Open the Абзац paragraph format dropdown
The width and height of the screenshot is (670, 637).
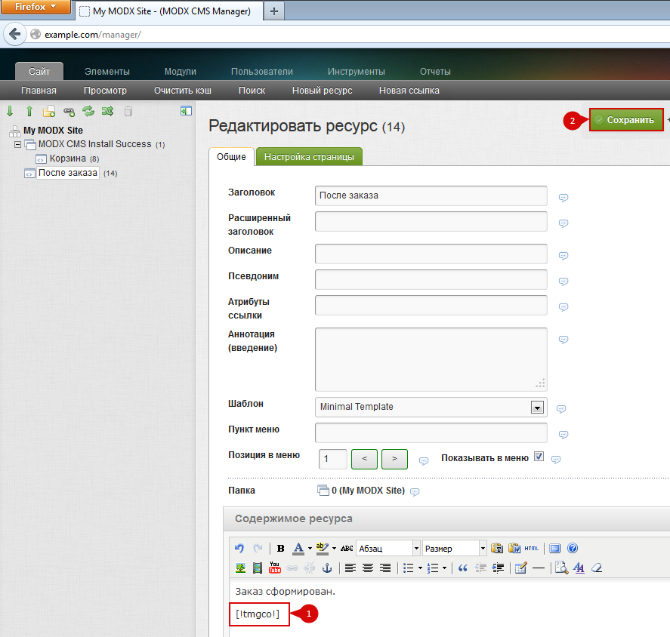click(x=415, y=548)
